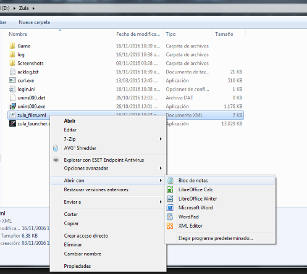
Task: Open with LibreOffice Writer
Action: [x=220, y=199]
